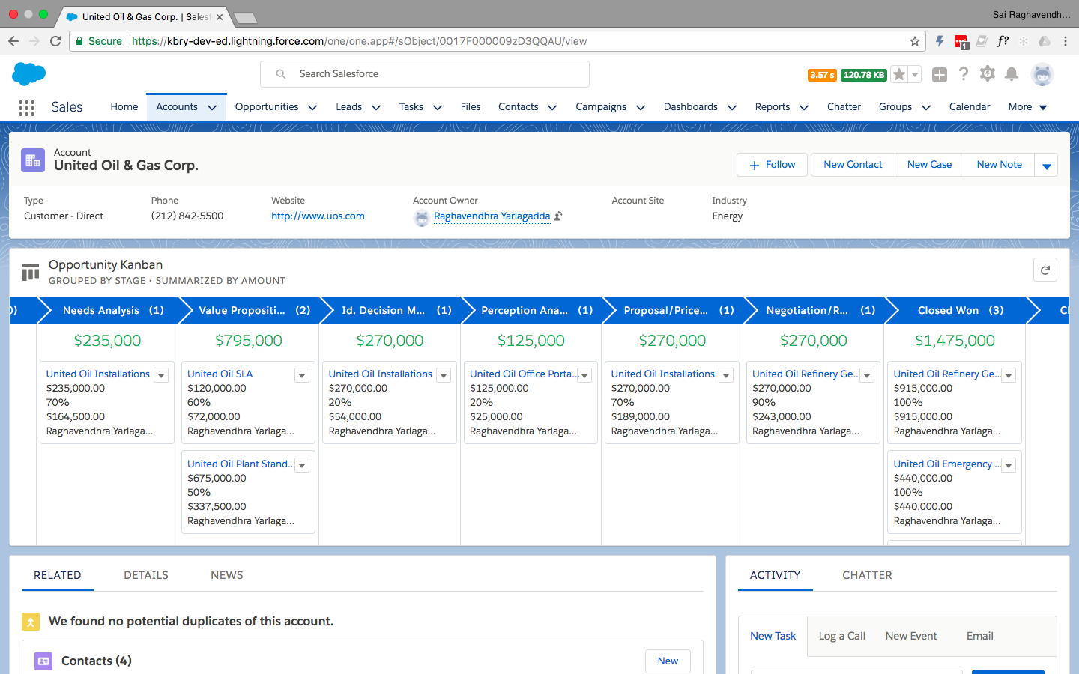
Task: Open the More navigation menu
Action: (x=1028, y=107)
